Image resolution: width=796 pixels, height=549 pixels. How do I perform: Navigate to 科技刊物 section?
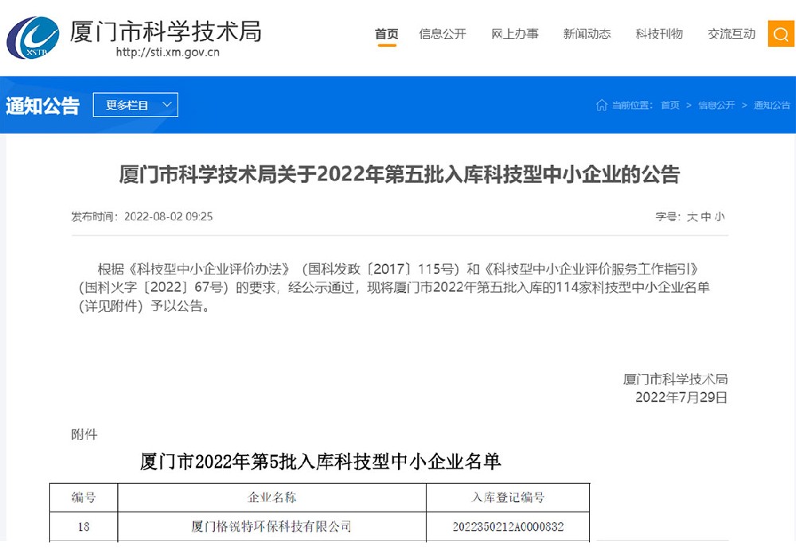[659, 33]
